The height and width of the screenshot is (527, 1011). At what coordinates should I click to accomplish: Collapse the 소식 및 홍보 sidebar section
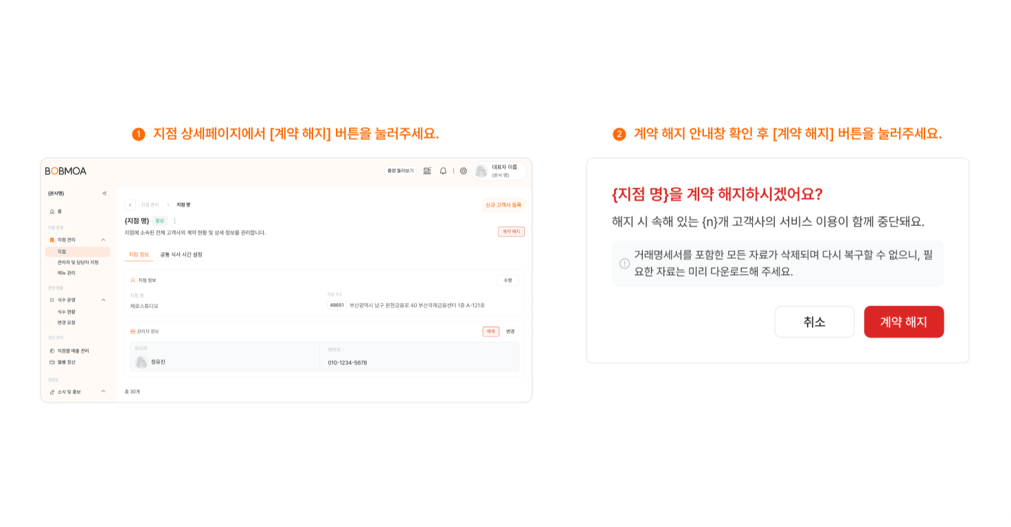click(104, 392)
